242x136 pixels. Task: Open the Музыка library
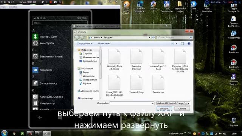point(87,83)
